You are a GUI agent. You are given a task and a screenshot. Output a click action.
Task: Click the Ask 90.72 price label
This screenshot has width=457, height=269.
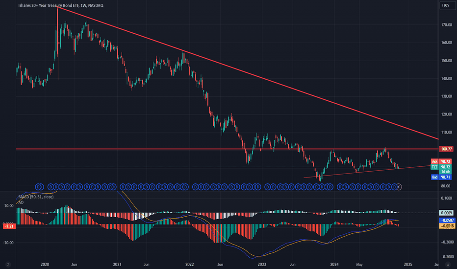coord(441,161)
